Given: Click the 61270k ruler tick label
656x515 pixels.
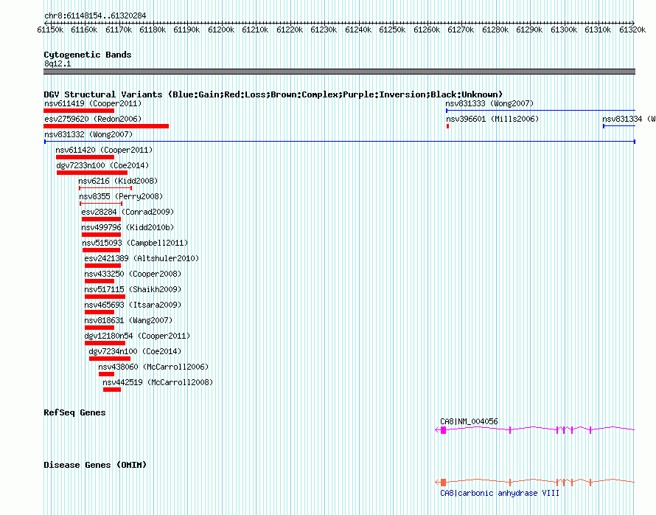Looking at the screenshot, I should pyautogui.click(x=461, y=30).
